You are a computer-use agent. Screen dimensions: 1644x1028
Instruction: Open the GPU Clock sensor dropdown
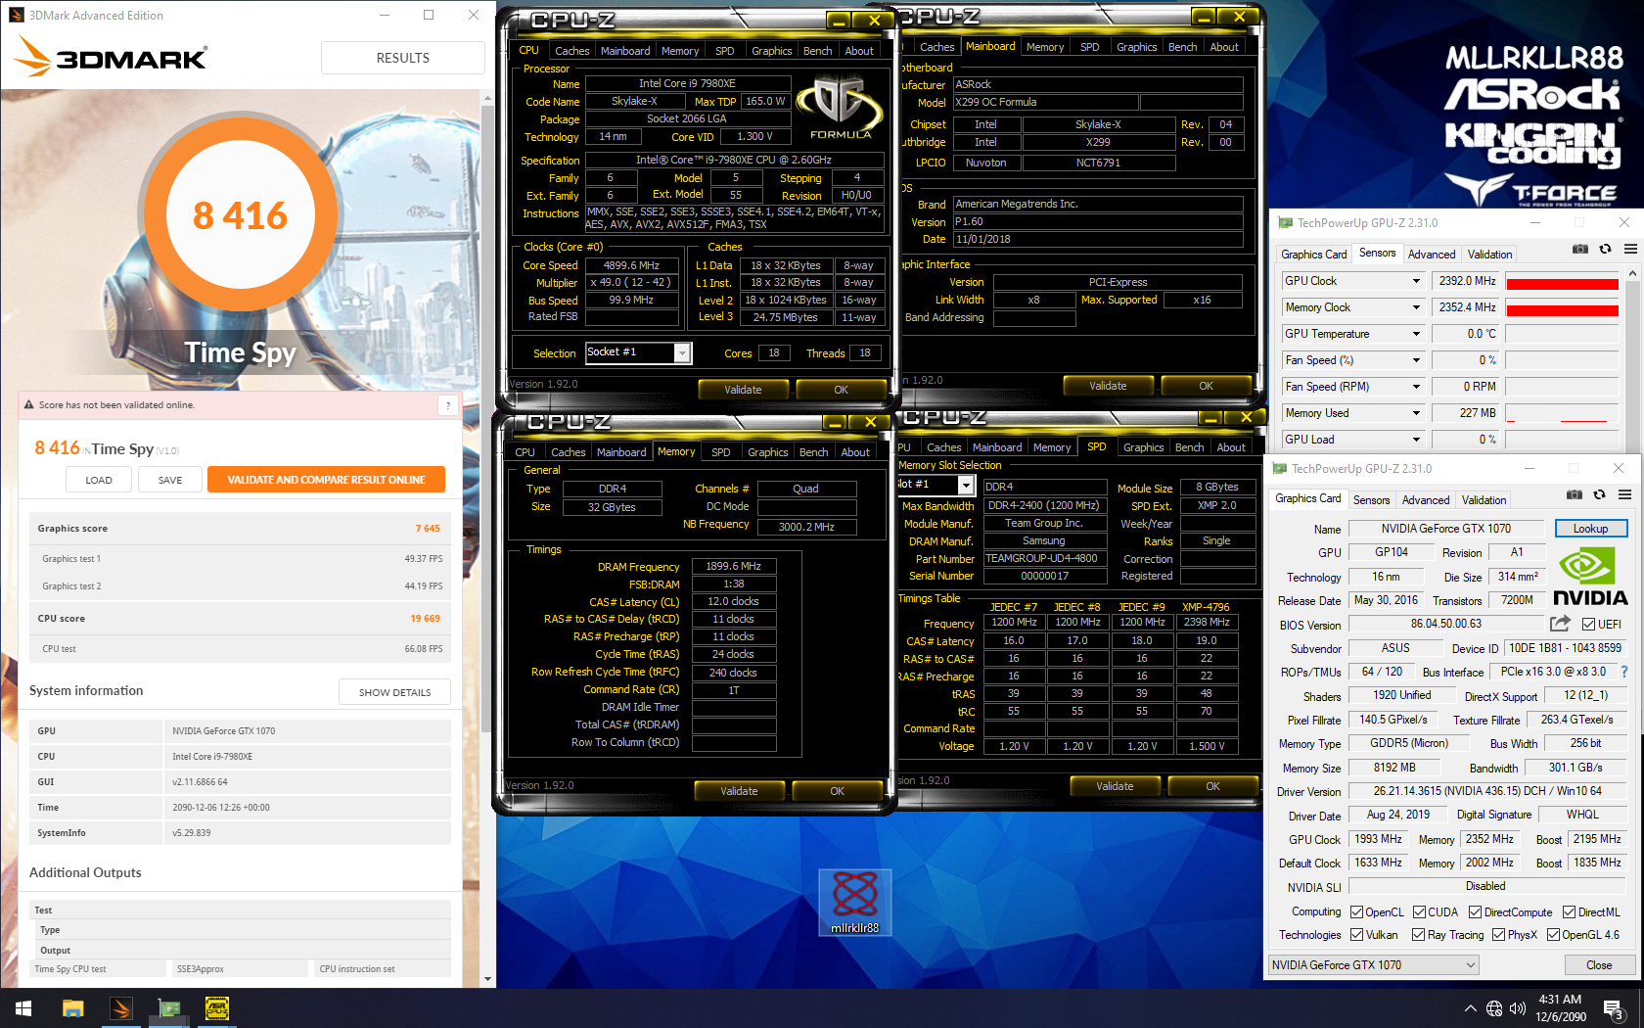[x=1415, y=281]
